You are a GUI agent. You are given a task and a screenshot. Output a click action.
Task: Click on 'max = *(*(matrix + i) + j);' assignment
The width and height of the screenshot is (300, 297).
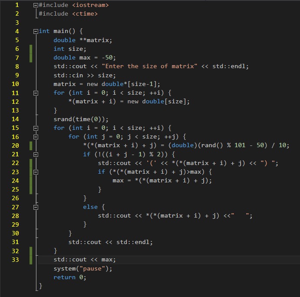[x=162, y=181]
